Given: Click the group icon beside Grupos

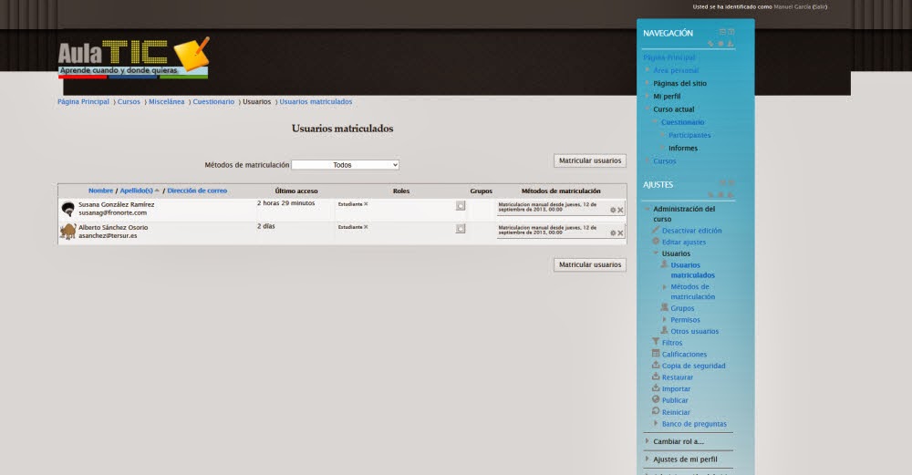Looking at the screenshot, I should pos(664,307).
